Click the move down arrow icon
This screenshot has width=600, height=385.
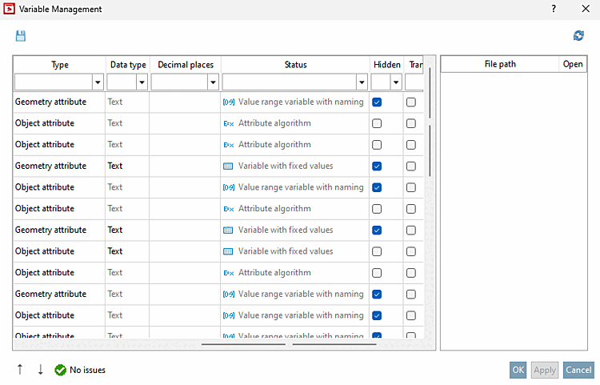pos(40,370)
